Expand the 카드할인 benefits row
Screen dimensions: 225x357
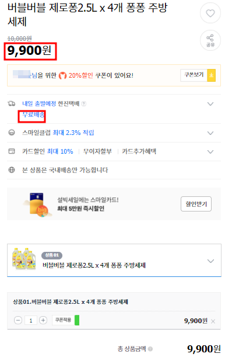click(210, 152)
